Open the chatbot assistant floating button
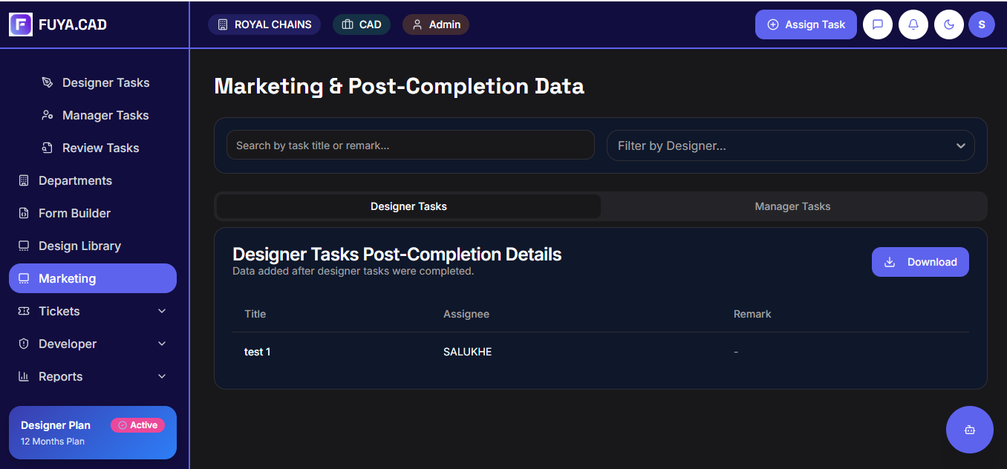This screenshot has height=469, width=1007. pos(969,430)
